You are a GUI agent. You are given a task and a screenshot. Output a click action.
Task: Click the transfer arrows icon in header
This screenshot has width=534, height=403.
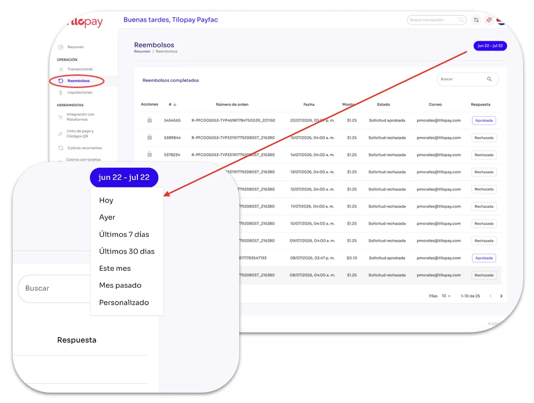click(x=476, y=20)
